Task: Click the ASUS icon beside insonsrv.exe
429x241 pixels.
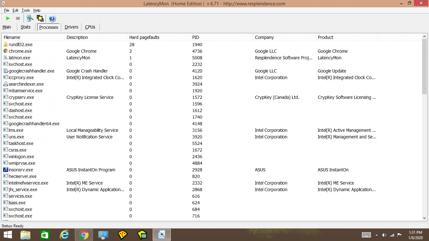Action: (6, 170)
